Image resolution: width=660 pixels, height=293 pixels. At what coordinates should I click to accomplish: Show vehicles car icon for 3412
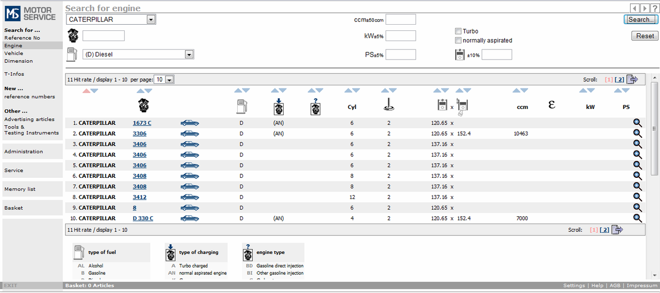[x=190, y=197]
